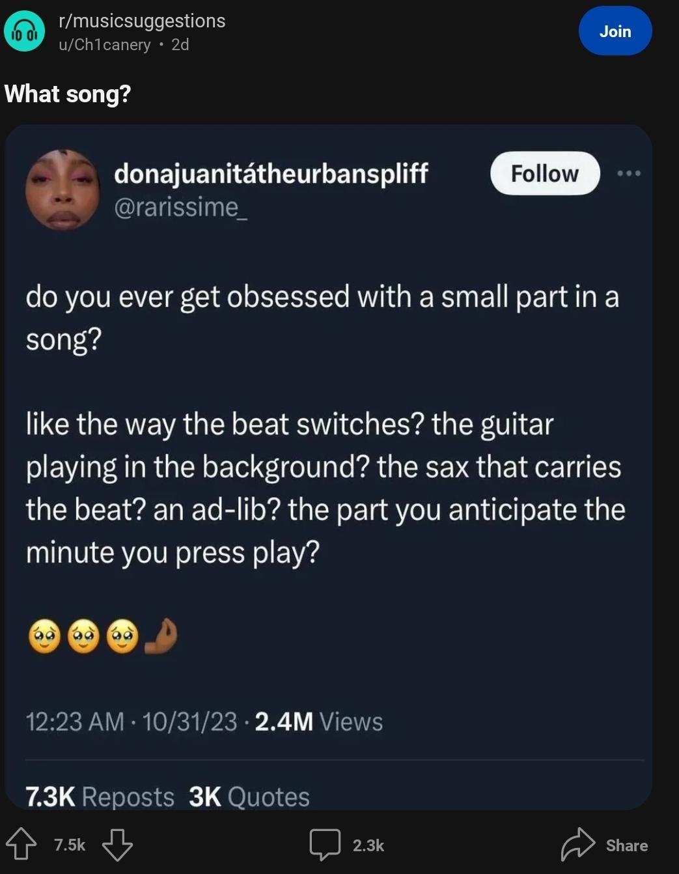Open the tweet's three-dot more menu

[629, 173]
